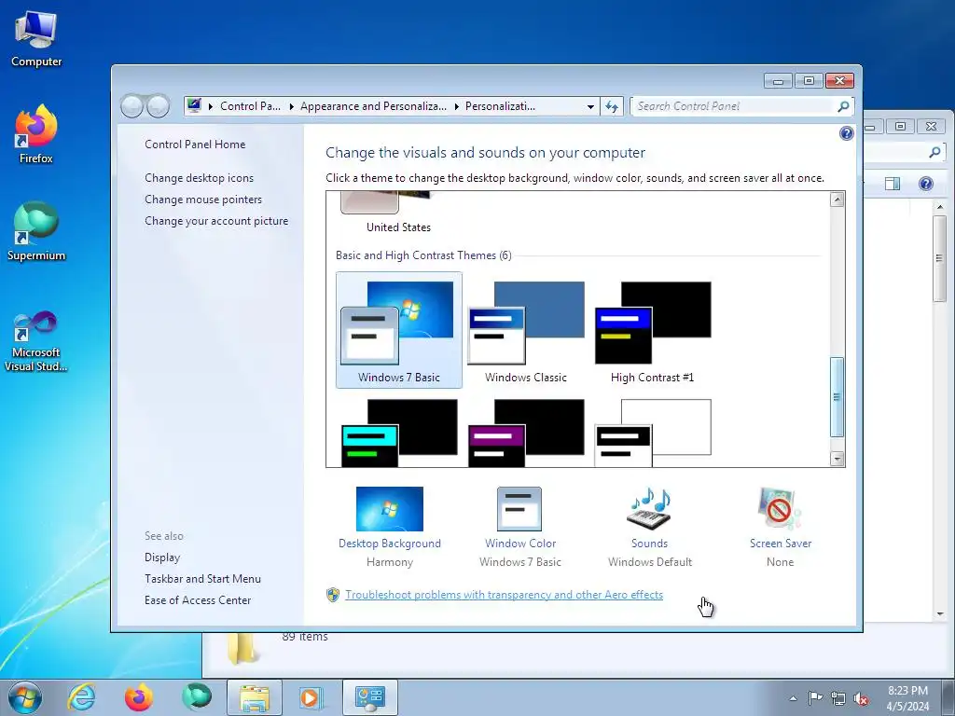Click the Control Pa... breadcrumb

pyautogui.click(x=250, y=106)
